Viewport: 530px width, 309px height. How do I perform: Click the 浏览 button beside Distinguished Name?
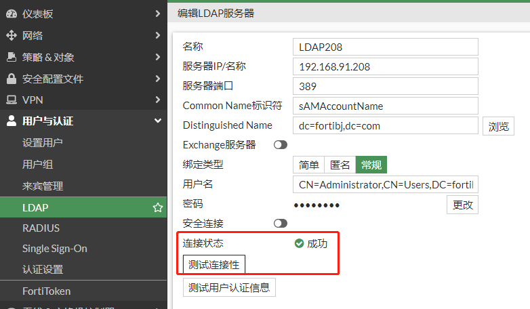click(x=497, y=126)
